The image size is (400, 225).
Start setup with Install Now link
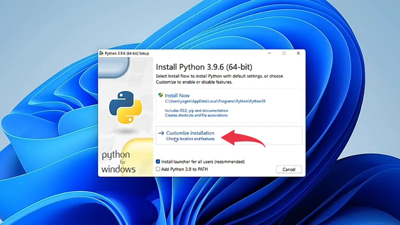point(177,95)
